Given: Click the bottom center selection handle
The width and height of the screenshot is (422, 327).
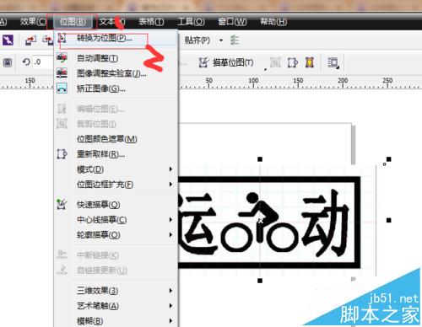Looking at the screenshot, I should coord(260,281).
